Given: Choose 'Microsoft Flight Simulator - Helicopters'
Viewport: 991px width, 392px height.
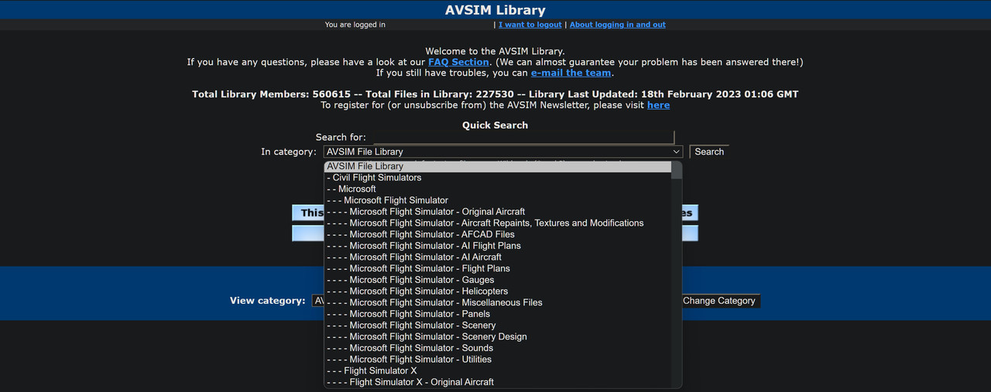Looking at the screenshot, I should [x=498, y=291].
